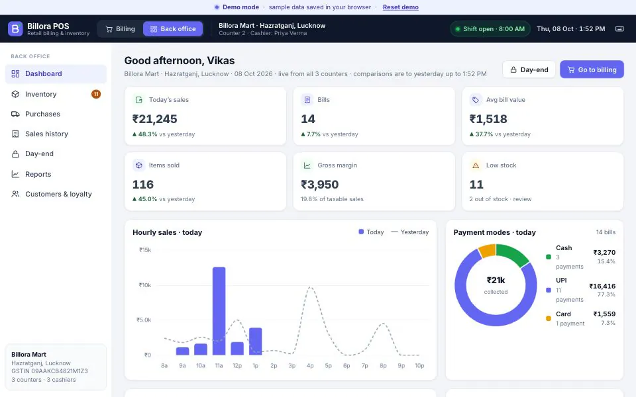Click the Day-end button near greeting
Screen dimensions: 636x397
(529, 69)
